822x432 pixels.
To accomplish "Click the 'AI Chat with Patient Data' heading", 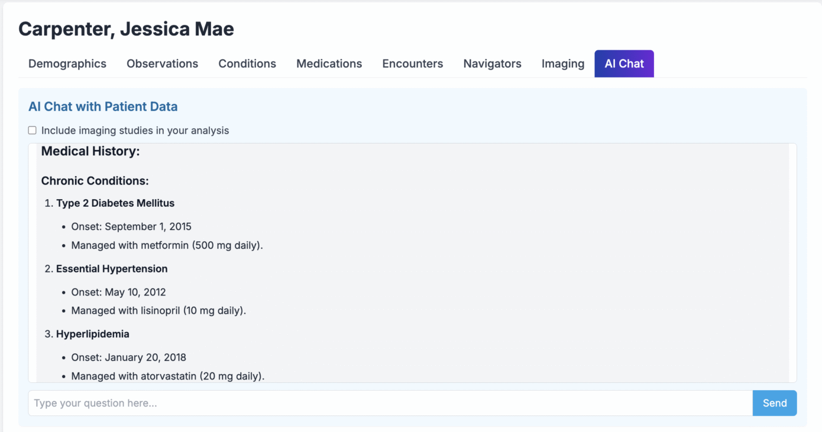I will tap(103, 107).
